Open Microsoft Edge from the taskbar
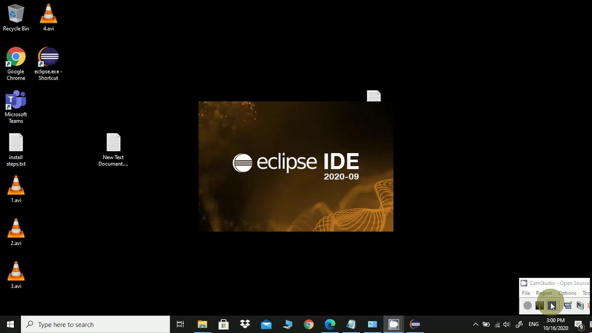The height and width of the screenshot is (333, 592). pyautogui.click(x=330, y=324)
